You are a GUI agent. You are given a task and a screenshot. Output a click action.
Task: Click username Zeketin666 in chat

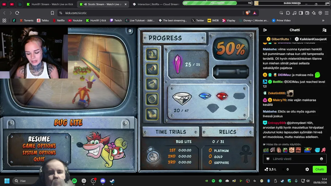tap(276, 93)
